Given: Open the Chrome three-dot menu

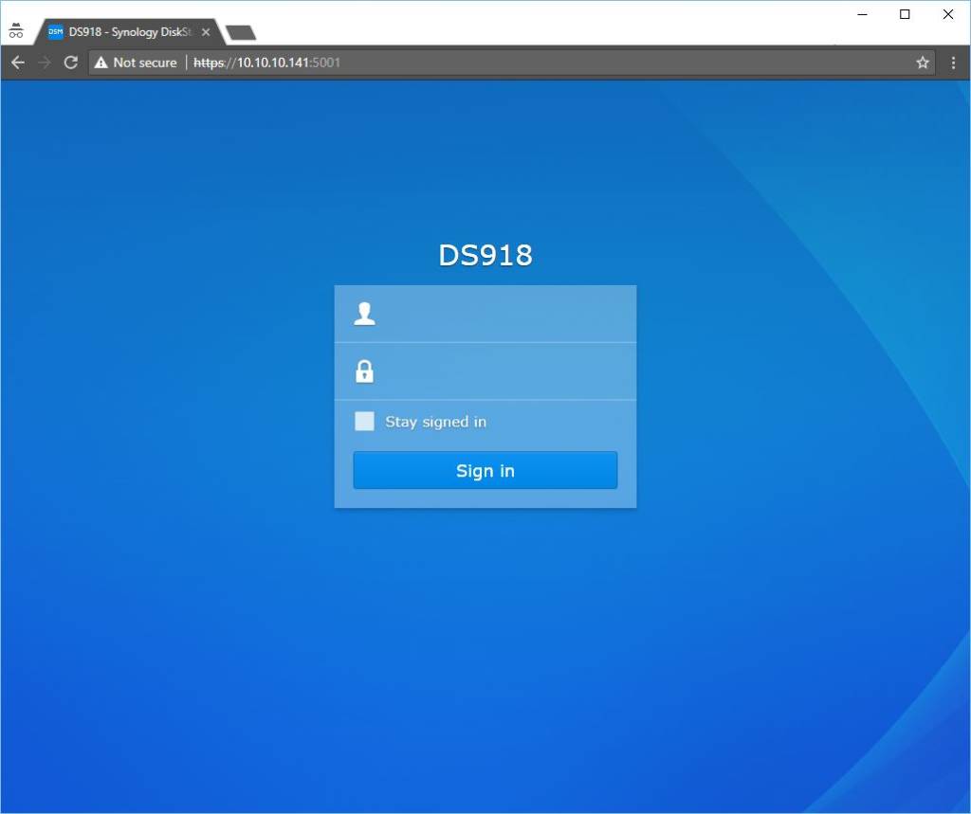Looking at the screenshot, I should pos(953,63).
